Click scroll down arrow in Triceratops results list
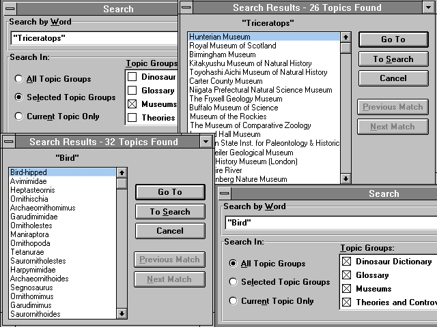This screenshot has width=437, height=327. point(346,178)
